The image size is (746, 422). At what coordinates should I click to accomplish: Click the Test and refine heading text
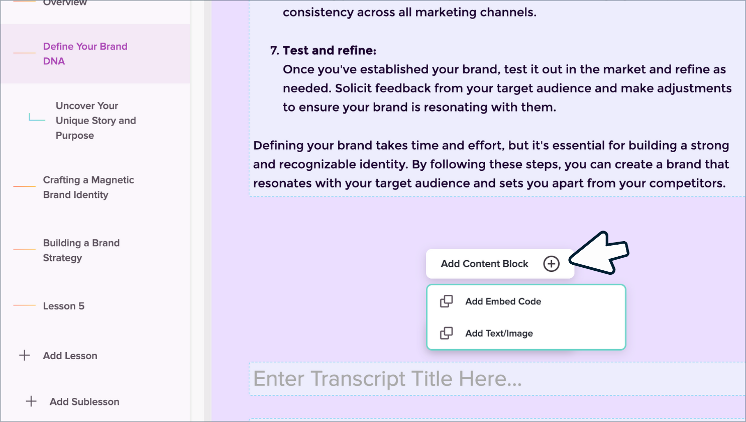(329, 50)
